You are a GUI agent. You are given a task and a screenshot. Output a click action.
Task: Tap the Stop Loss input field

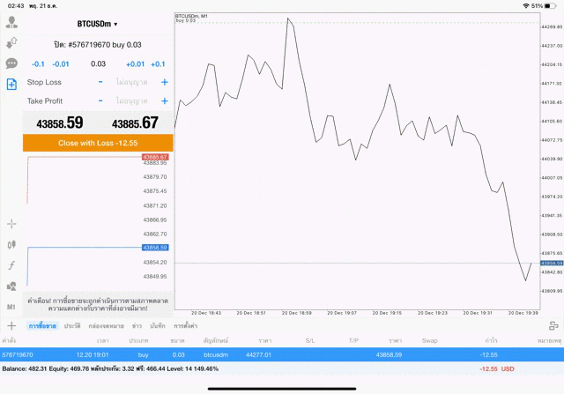tap(132, 82)
